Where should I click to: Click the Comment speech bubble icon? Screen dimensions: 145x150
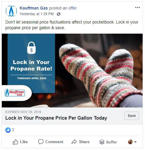[41, 142]
